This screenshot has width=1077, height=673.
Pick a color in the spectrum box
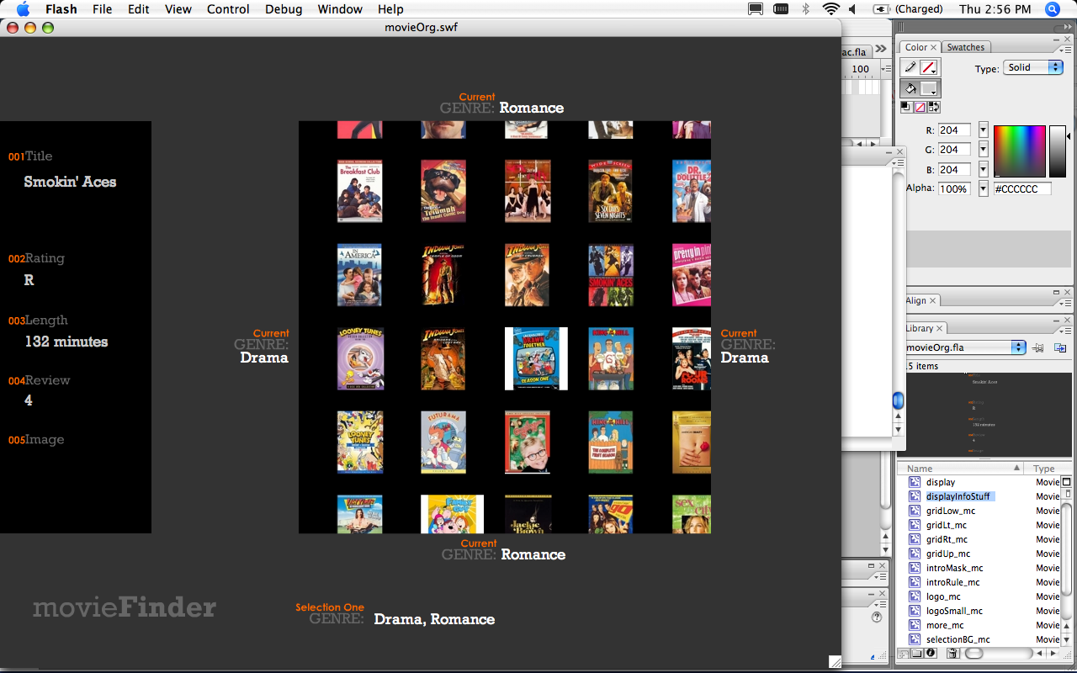coord(1019,151)
